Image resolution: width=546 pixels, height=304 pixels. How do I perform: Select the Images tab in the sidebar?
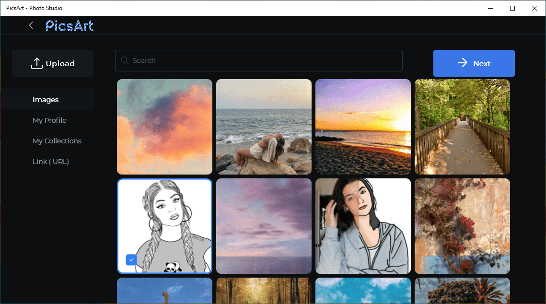[x=46, y=99]
